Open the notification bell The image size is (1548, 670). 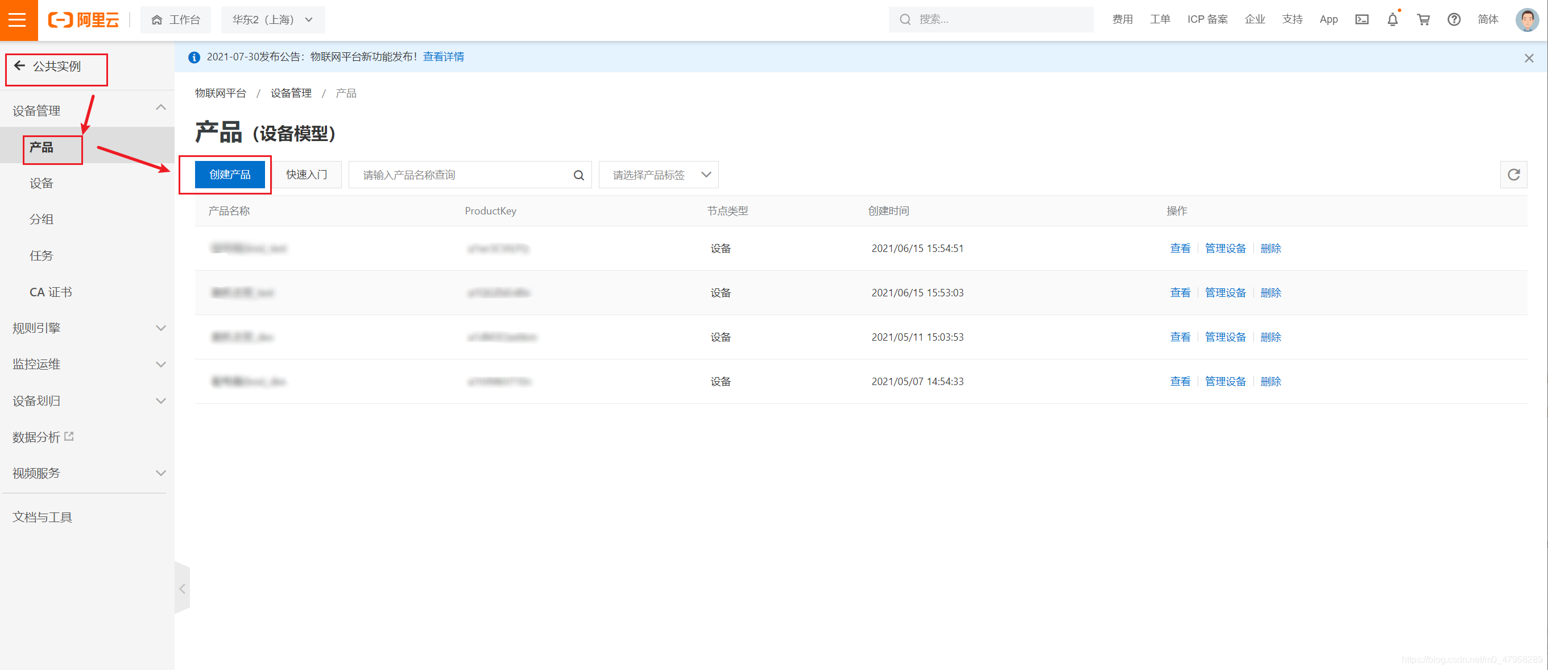1392,20
